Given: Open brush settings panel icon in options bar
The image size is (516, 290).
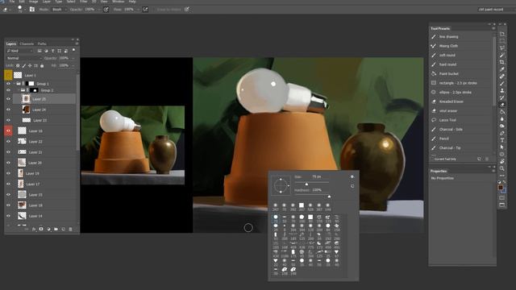Looking at the screenshot, I should click(x=32, y=9).
